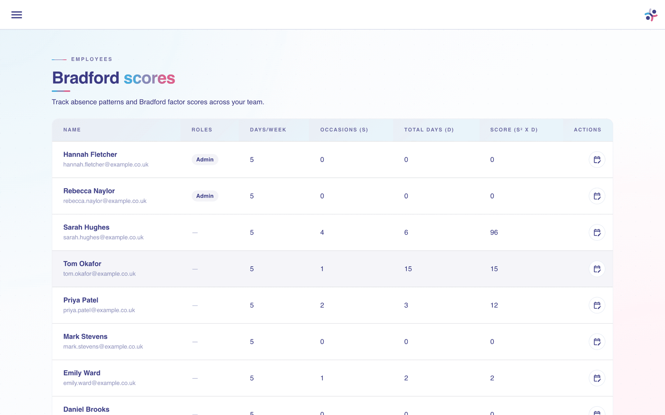Select Rebecca Naylor's name
Image resolution: width=665 pixels, height=415 pixels.
click(89, 191)
